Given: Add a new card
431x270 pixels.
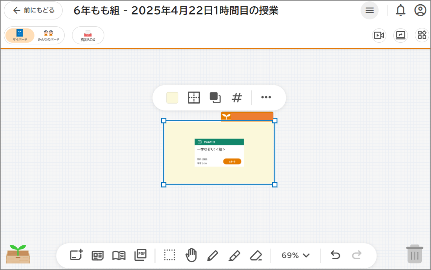Looking at the screenshot, I should [x=76, y=255].
